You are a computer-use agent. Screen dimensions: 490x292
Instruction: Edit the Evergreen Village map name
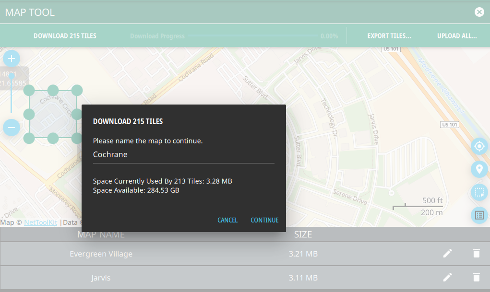click(x=447, y=254)
